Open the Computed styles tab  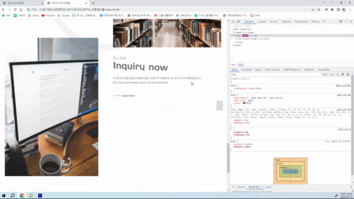point(246,70)
